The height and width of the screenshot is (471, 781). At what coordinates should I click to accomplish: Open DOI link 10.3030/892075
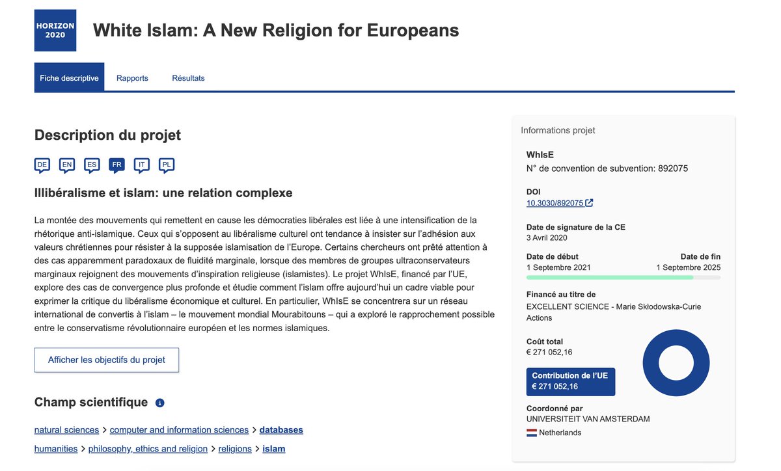pos(555,203)
